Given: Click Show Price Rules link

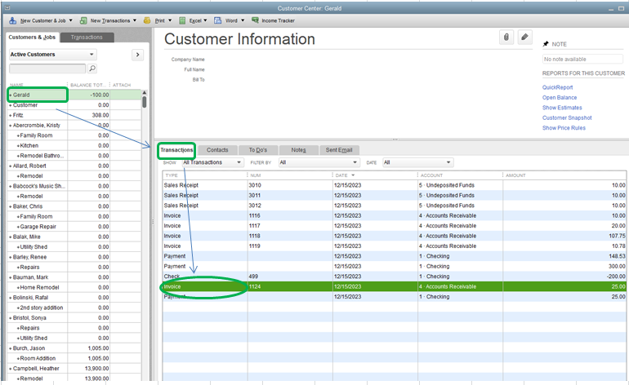Looking at the screenshot, I should [x=564, y=128].
